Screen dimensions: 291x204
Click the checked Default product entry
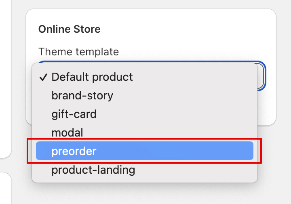click(92, 77)
